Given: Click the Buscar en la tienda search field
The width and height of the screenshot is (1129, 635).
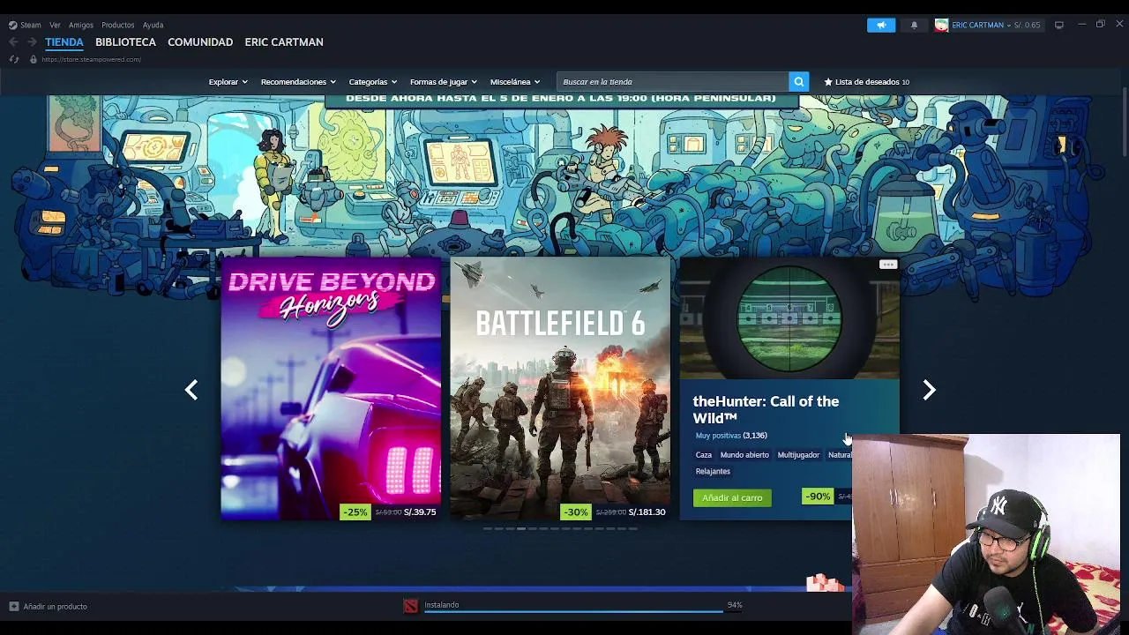Looking at the screenshot, I should click(673, 82).
